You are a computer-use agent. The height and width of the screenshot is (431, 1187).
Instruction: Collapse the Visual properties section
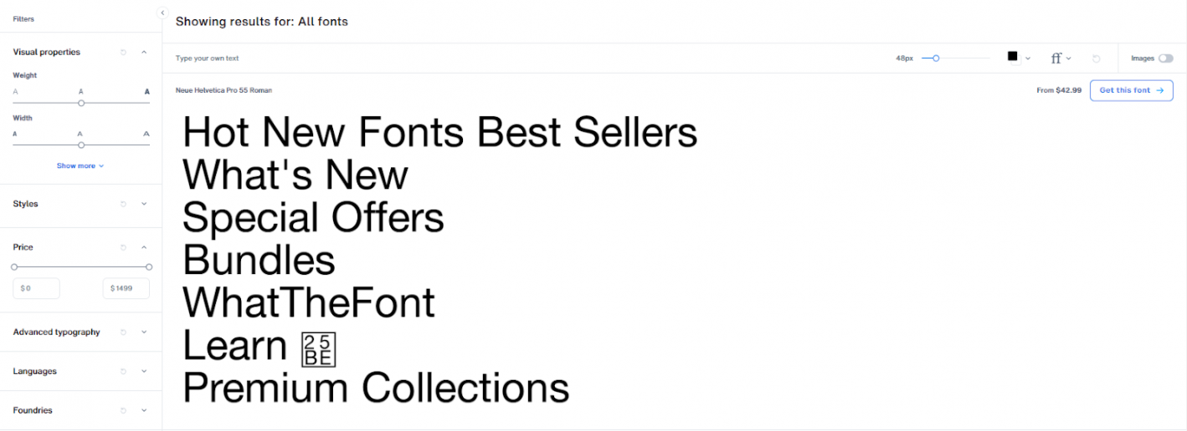click(x=144, y=52)
